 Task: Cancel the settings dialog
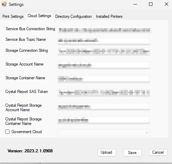158,152
